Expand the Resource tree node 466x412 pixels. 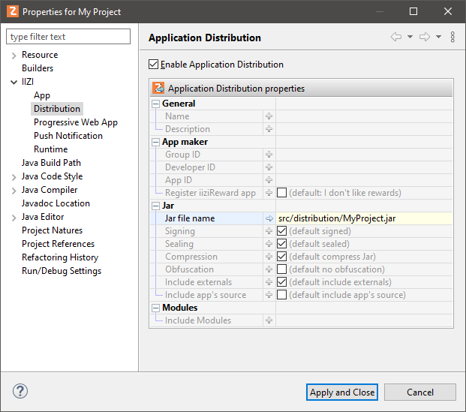(x=14, y=56)
